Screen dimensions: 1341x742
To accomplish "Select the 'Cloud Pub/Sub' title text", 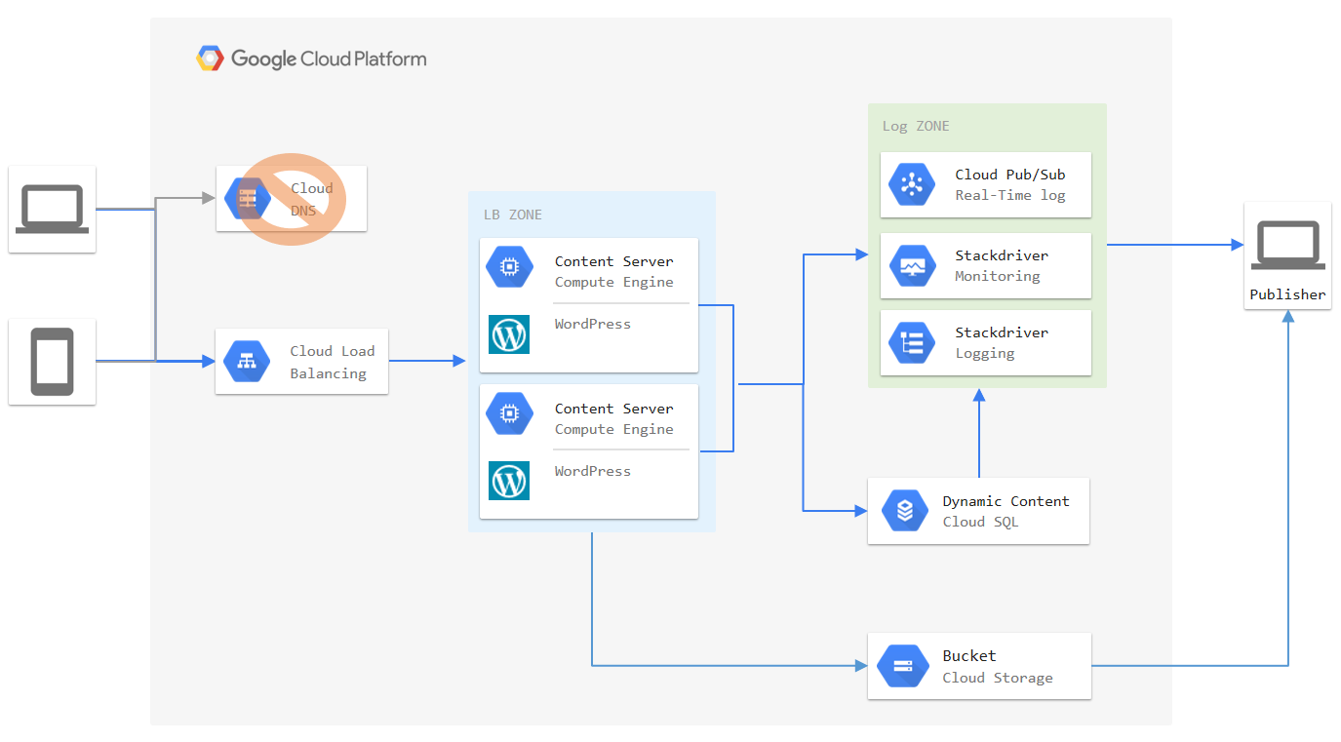I will pos(1010,175).
